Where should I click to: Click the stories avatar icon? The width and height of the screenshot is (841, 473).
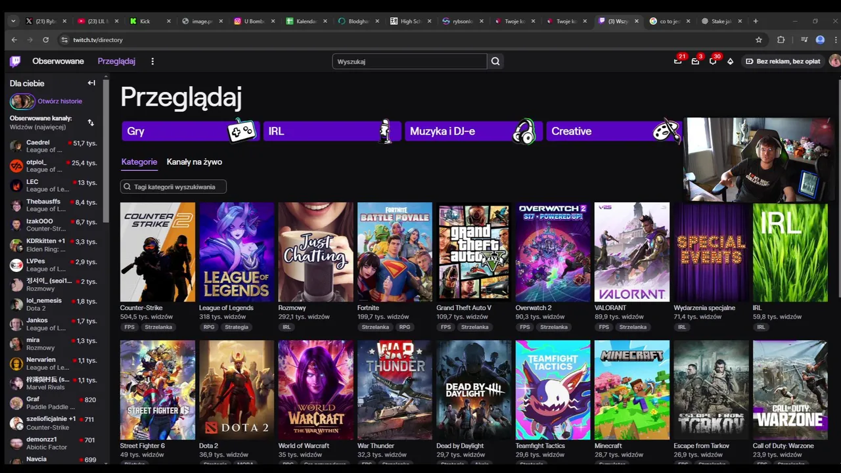click(x=22, y=101)
